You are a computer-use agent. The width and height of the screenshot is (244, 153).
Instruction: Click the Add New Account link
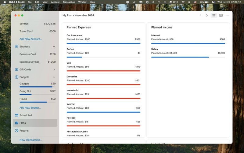31,39
